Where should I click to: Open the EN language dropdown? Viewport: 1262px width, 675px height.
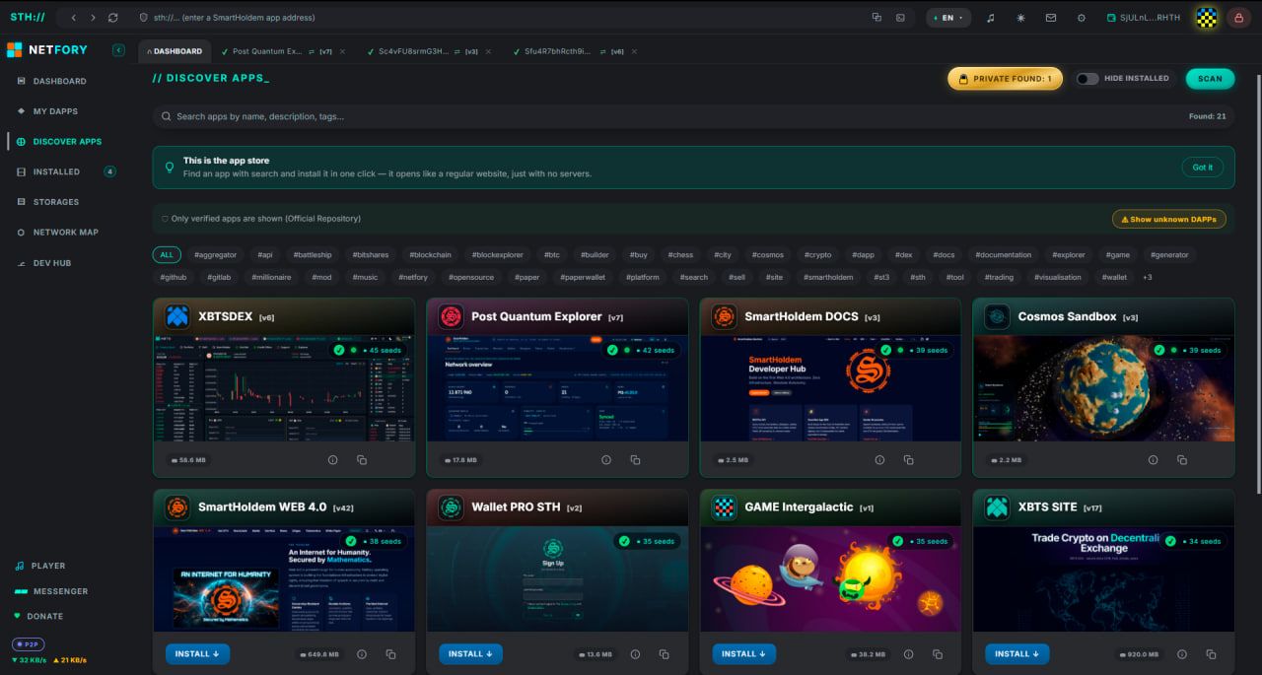(948, 18)
